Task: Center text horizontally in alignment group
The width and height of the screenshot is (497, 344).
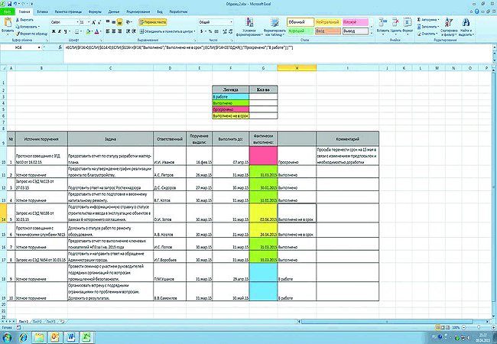Action: tap(114, 31)
